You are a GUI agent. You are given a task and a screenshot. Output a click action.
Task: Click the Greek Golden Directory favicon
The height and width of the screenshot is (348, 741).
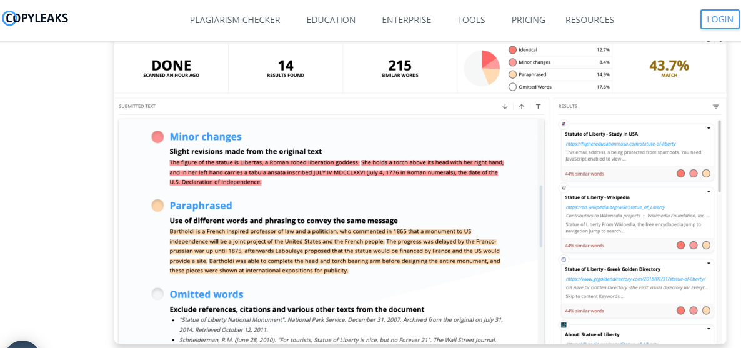coord(564,259)
